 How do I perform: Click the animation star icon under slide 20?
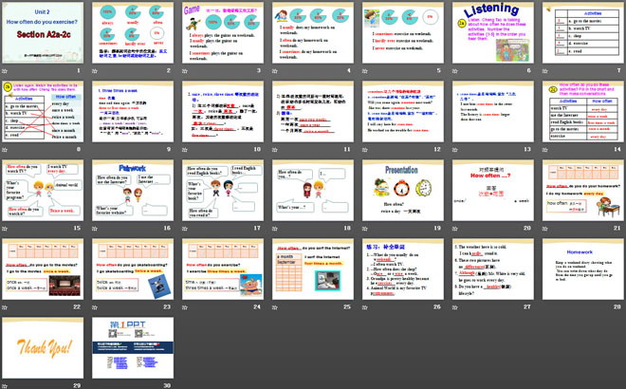tap(455, 229)
